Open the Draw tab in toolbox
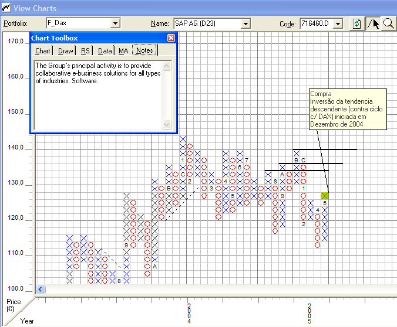 point(66,51)
